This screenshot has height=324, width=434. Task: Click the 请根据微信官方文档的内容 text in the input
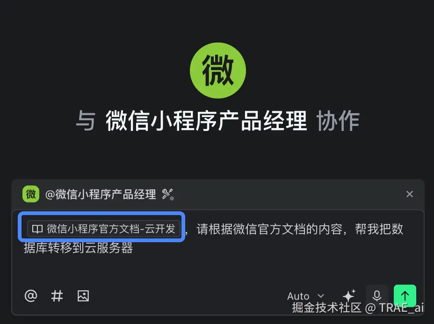pyautogui.click(x=269, y=229)
